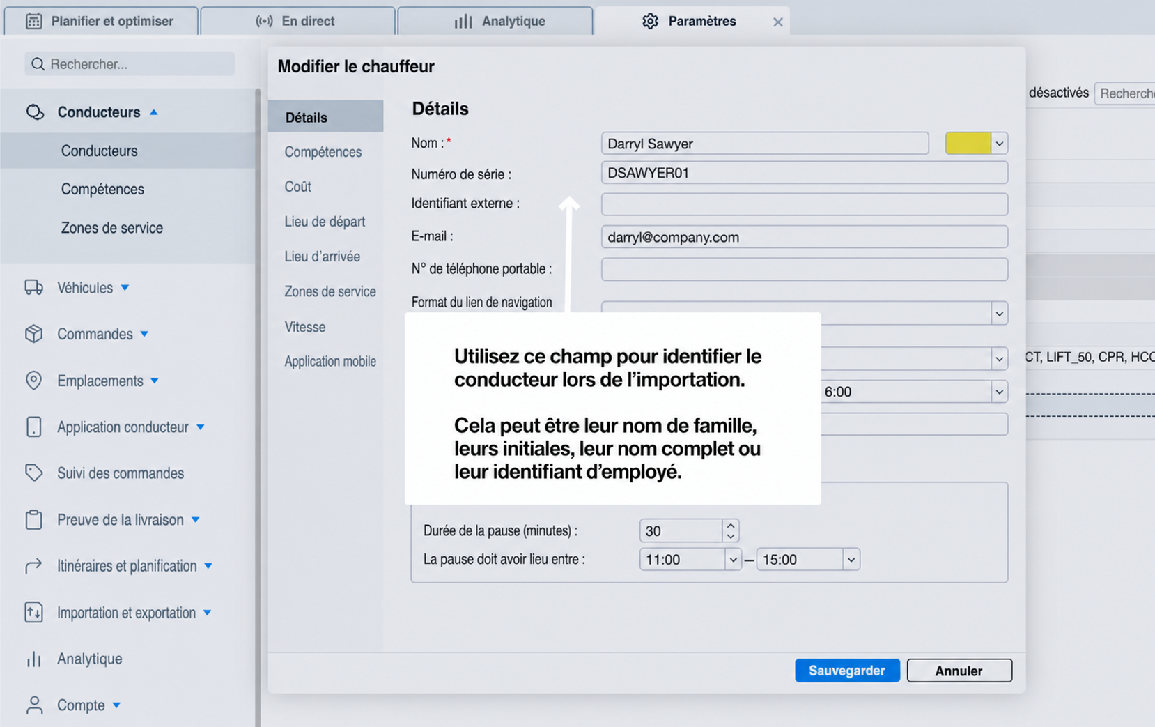The height and width of the screenshot is (727, 1155).
Task: Click the Suivi des commandes tag icon
Action: tap(33, 473)
